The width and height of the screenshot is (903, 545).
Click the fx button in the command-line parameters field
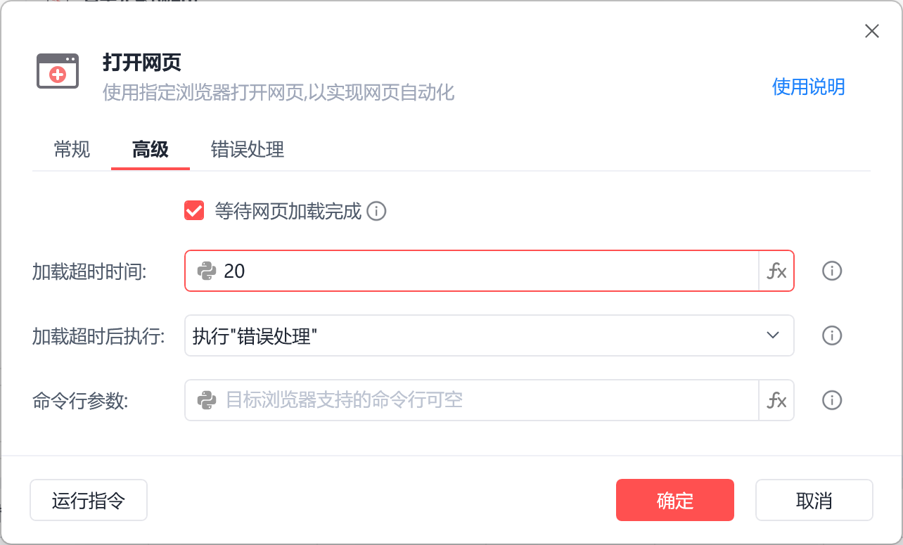[776, 400]
